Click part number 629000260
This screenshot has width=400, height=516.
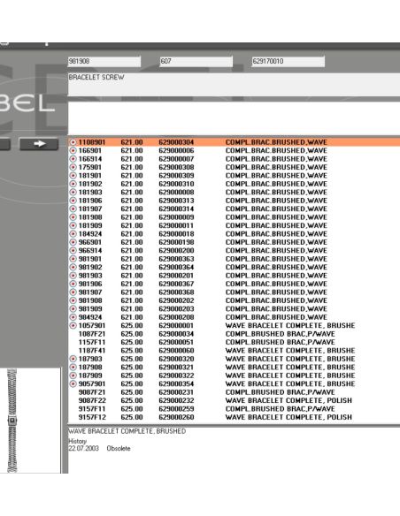coord(176,417)
